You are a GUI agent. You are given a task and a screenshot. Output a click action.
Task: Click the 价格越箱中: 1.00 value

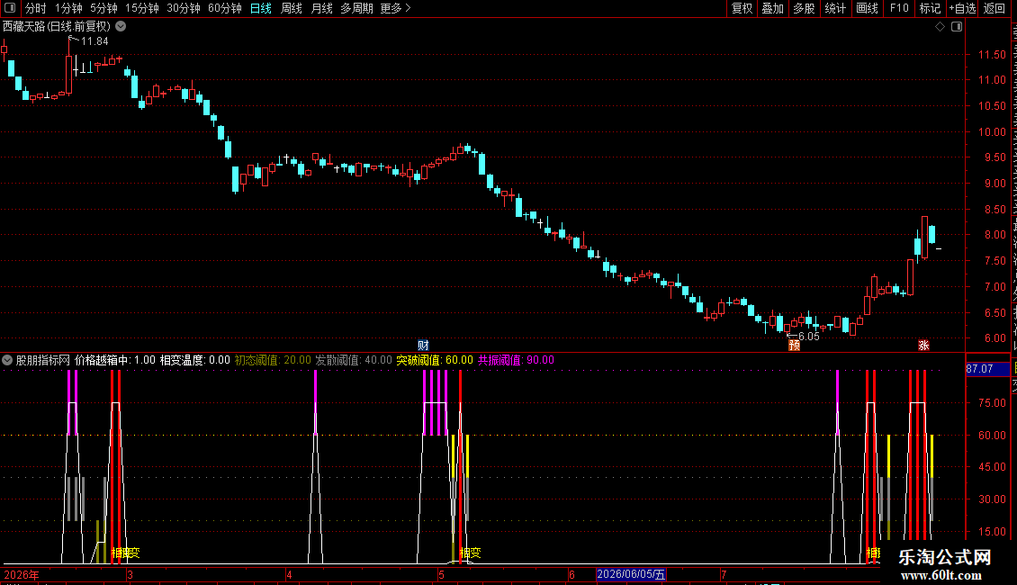[115, 360]
